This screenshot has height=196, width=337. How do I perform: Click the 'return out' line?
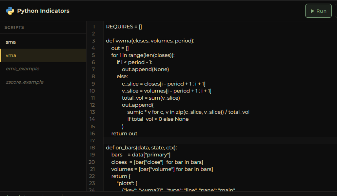[x=124, y=134]
